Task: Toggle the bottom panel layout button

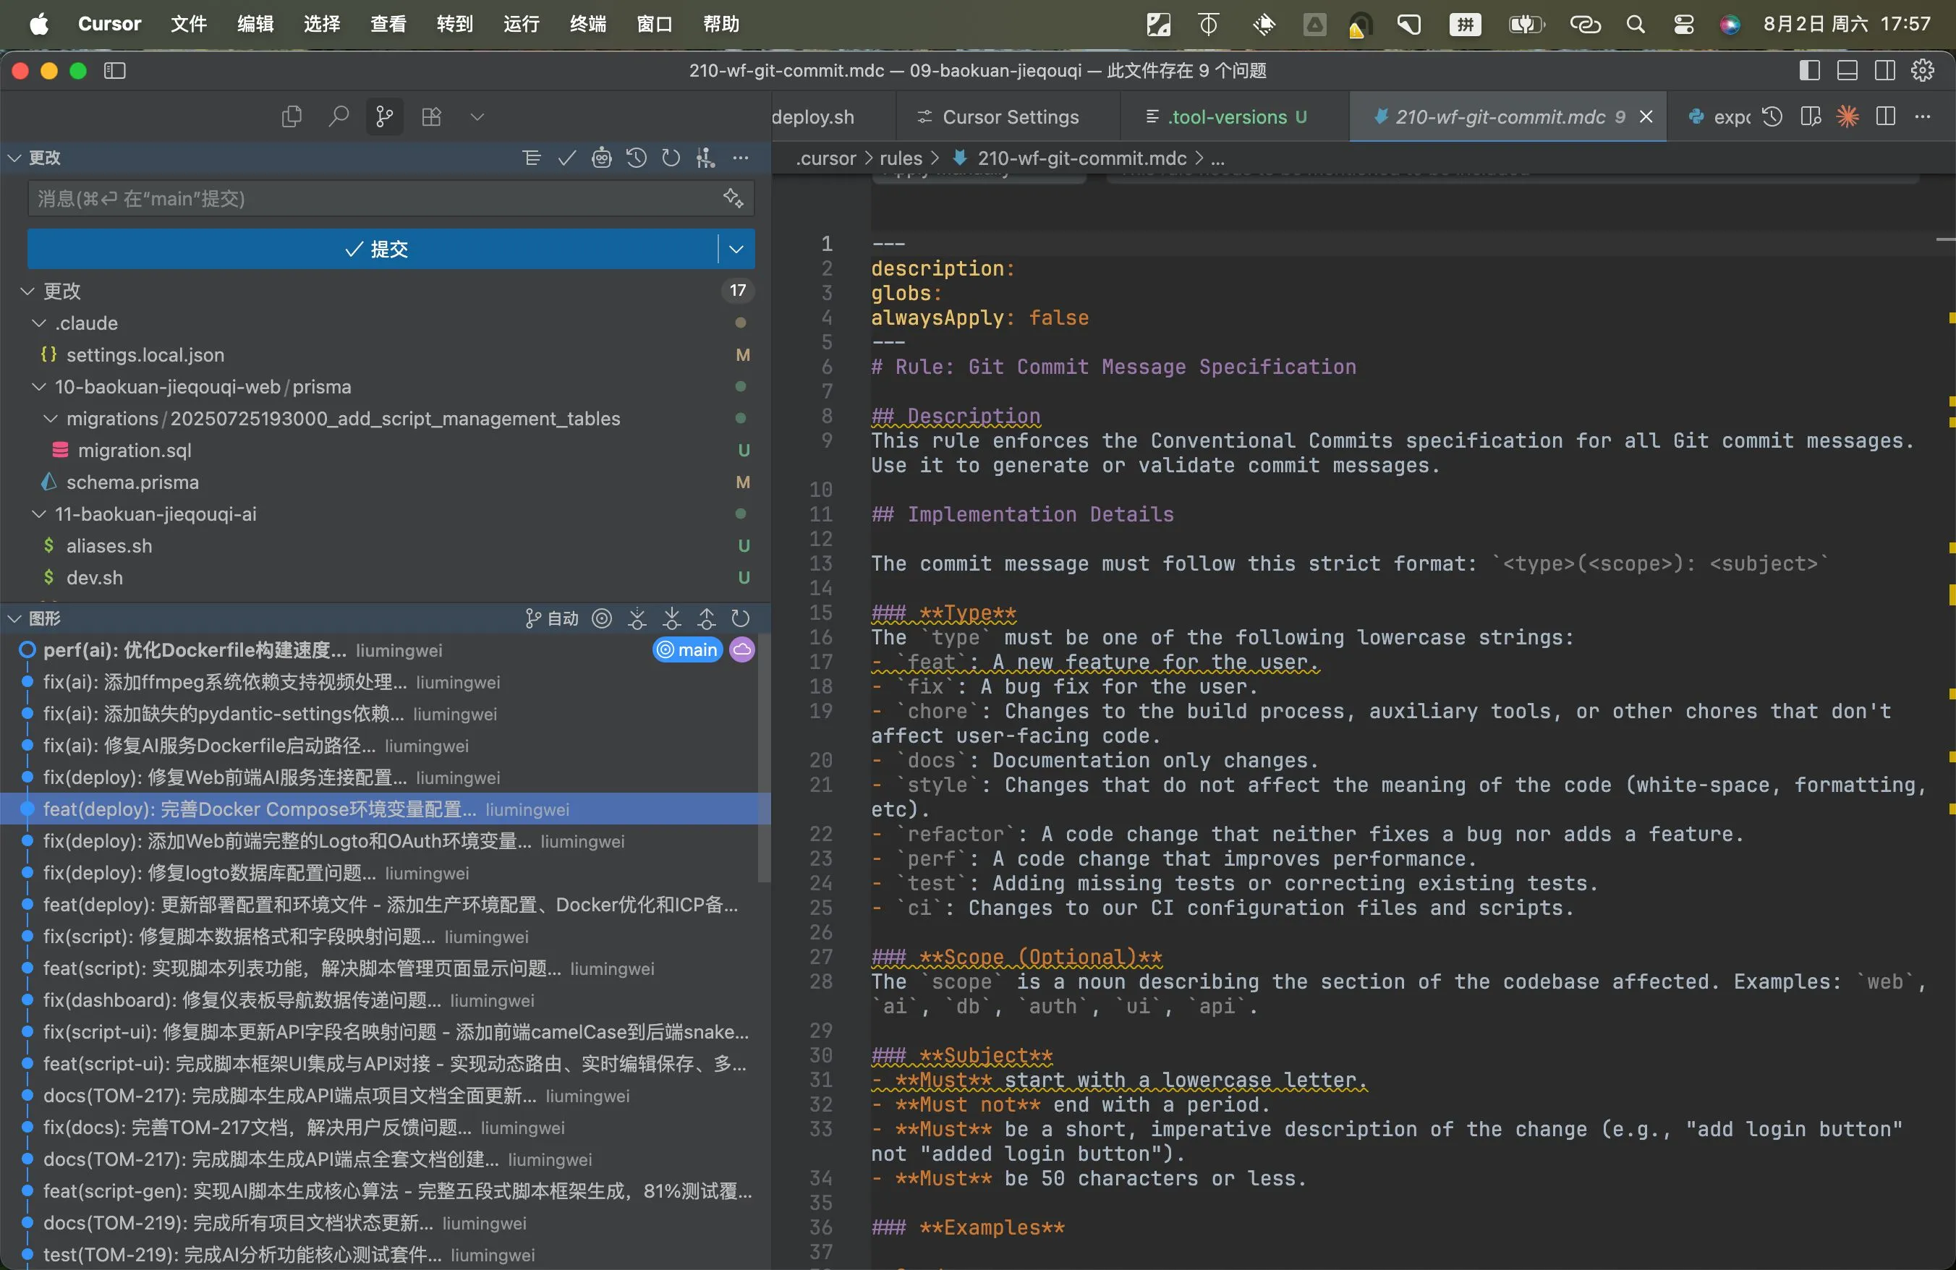Action: coord(1847,71)
